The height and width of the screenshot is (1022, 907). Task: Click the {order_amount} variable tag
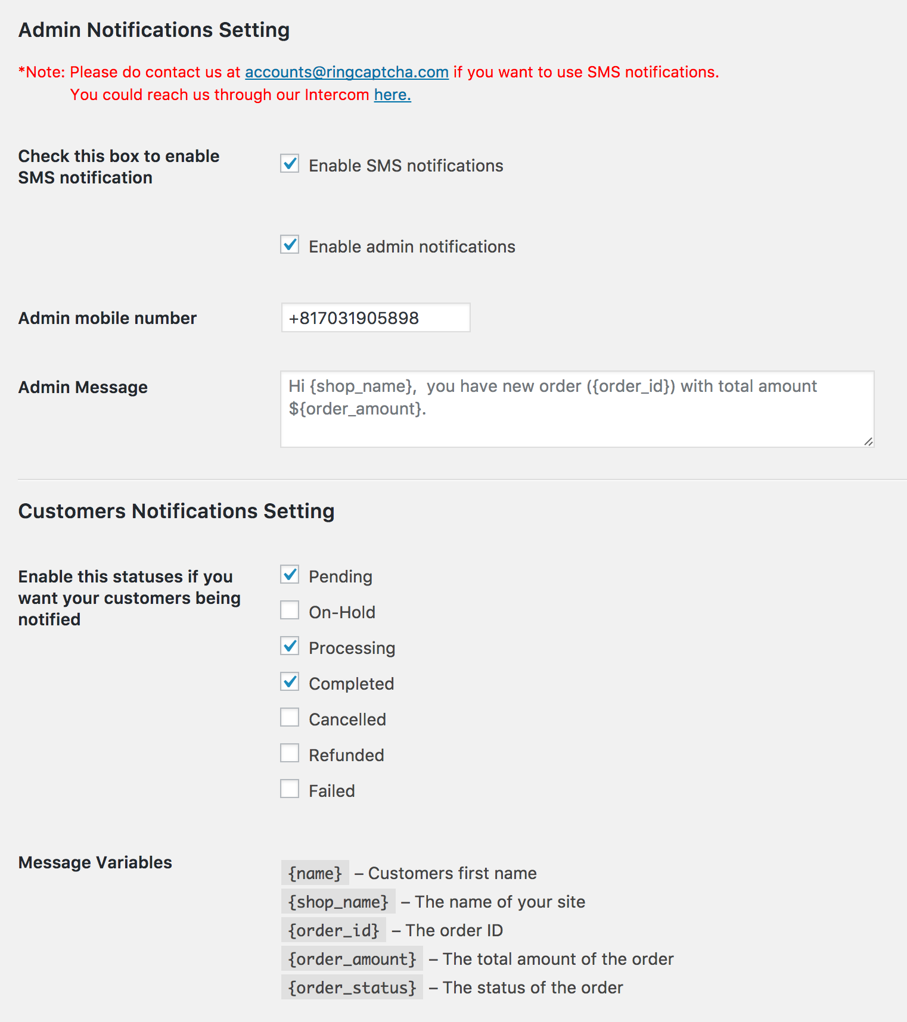(x=352, y=959)
